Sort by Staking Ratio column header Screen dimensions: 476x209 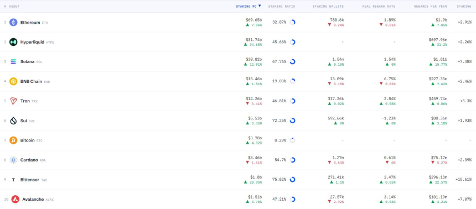[281, 7]
